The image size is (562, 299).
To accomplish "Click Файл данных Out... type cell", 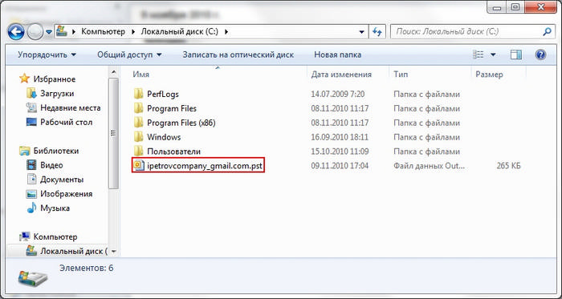I will [x=429, y=166].
